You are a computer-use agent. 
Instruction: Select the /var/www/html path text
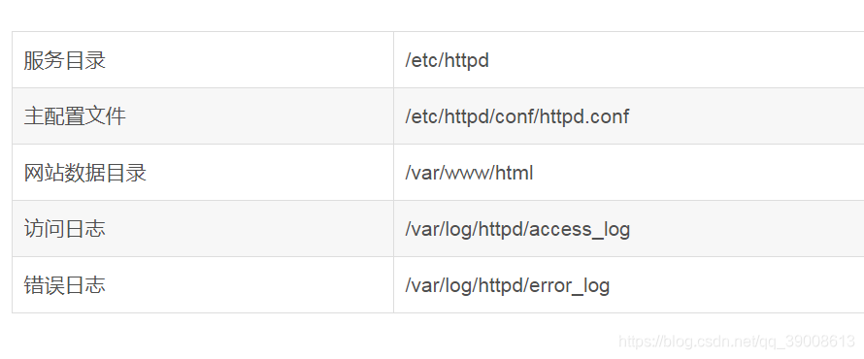coord(469,173)
